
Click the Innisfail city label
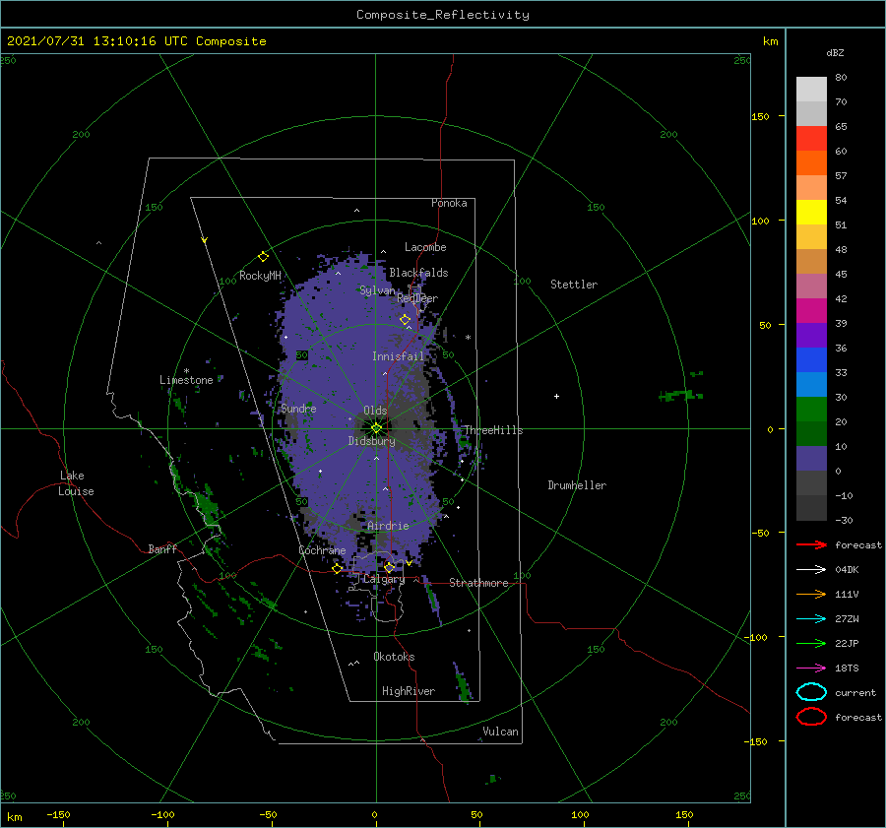(x=398, y=356)
